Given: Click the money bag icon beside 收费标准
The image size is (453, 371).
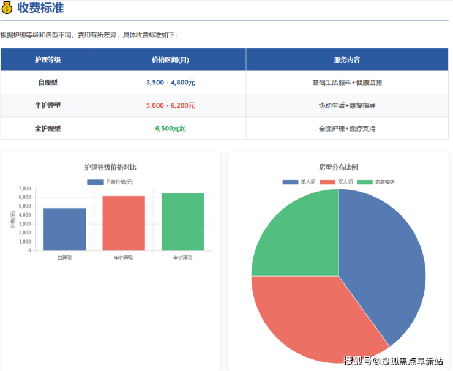Looking at the screenshot, I should [x=7, y=8].
